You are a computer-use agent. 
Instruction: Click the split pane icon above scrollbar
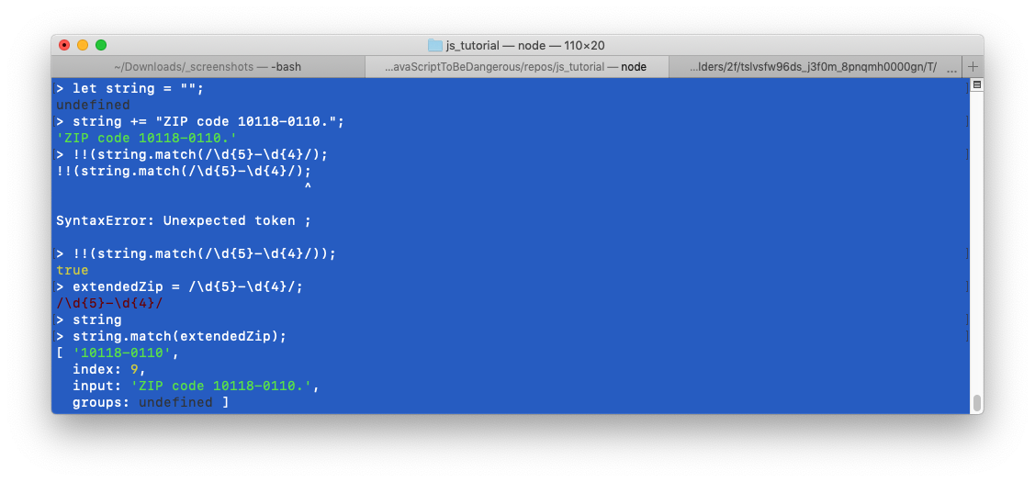pos(977,84)
